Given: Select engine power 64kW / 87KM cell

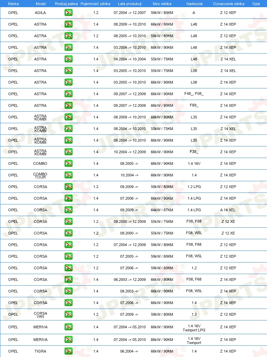Looking at the screenshot, I should [x=162, y=210].
